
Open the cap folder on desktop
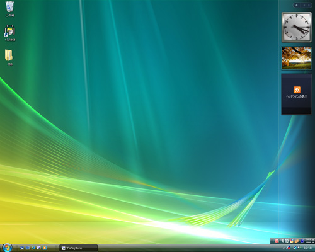click(x=9, y=57)
